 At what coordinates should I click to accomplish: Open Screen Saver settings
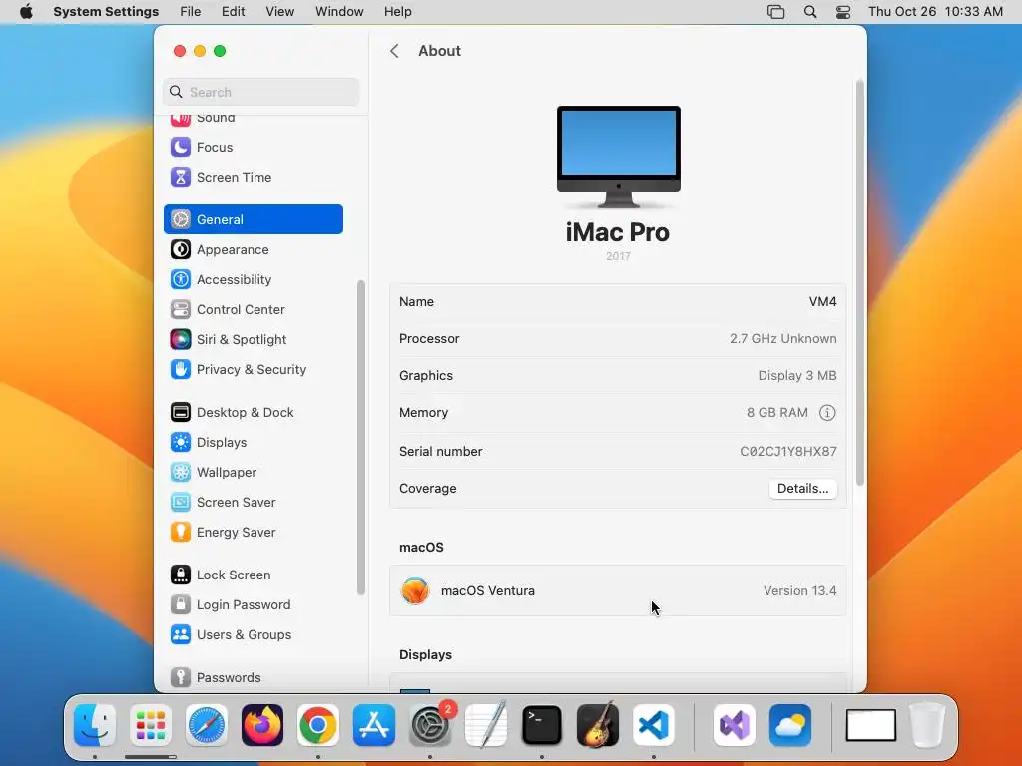click(253, 503)
